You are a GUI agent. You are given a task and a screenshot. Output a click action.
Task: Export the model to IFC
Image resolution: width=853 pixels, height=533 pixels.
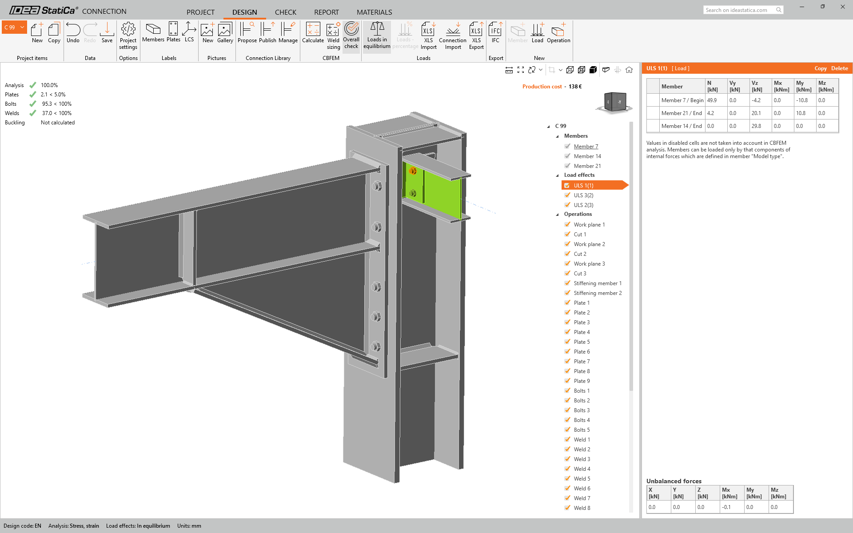[495, 32]
